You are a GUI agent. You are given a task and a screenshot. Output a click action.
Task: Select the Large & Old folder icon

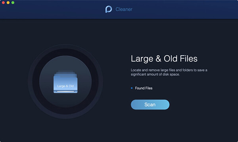(x=65, y=82)
